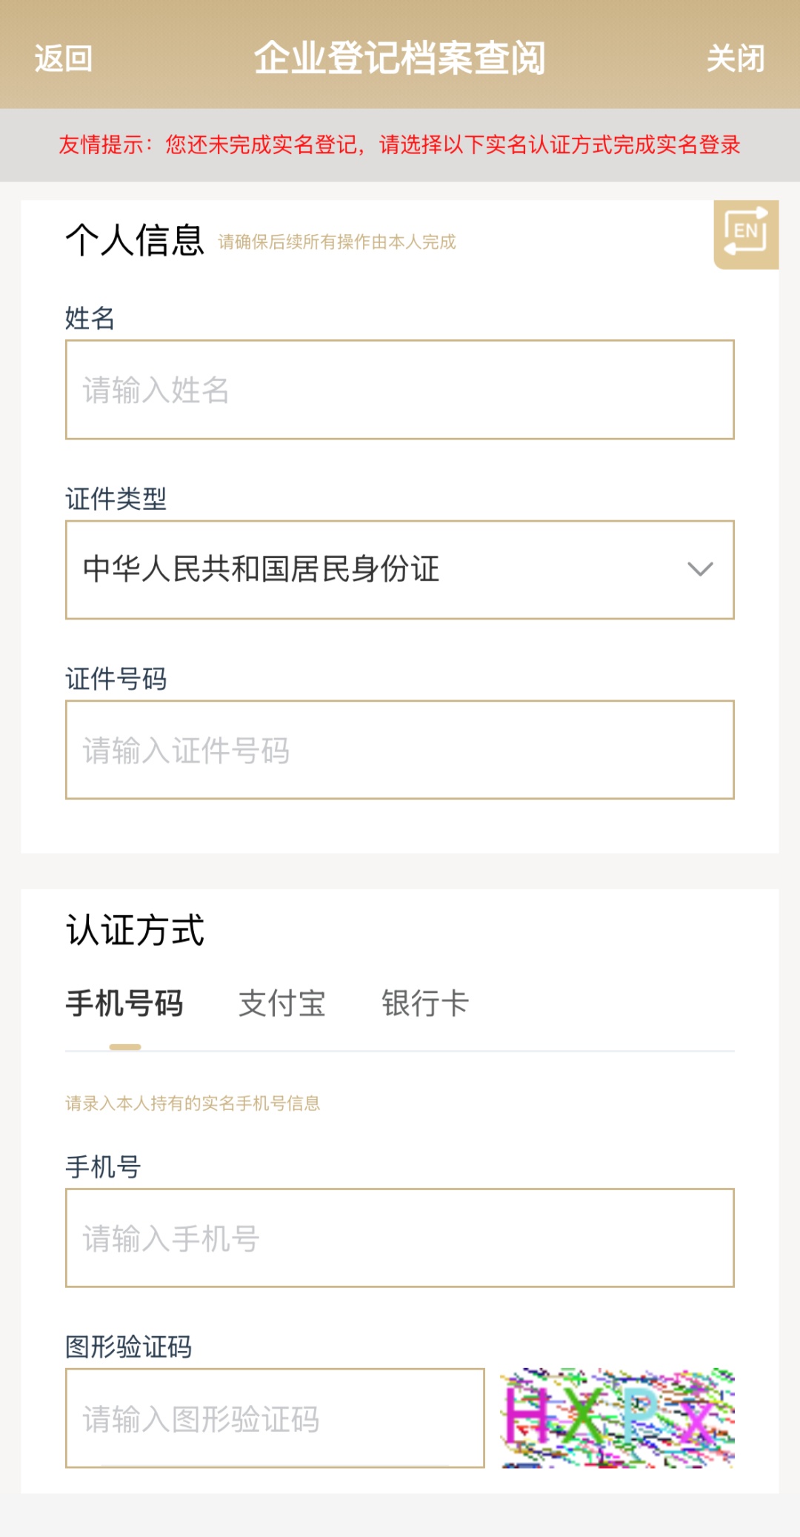Open the 中华人民共和国居民身份证 combo box
The image size is (800, 1537).
[385, 569]
